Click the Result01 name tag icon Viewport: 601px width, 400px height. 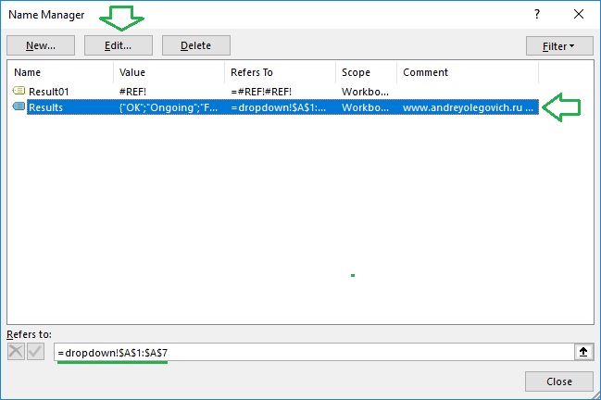pos(19,91)
